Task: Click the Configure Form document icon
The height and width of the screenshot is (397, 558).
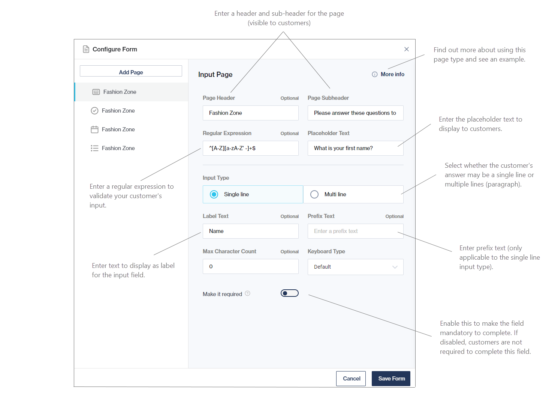Action: click(86, 49)
